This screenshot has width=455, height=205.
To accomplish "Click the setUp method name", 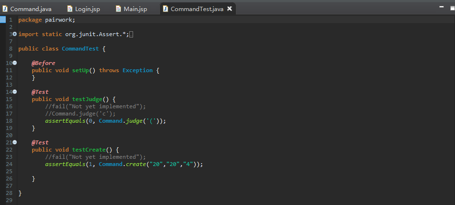I will (80, 70).
